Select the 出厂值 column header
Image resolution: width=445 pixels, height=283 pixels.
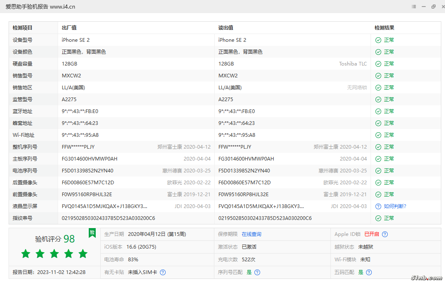coord(69,28)
